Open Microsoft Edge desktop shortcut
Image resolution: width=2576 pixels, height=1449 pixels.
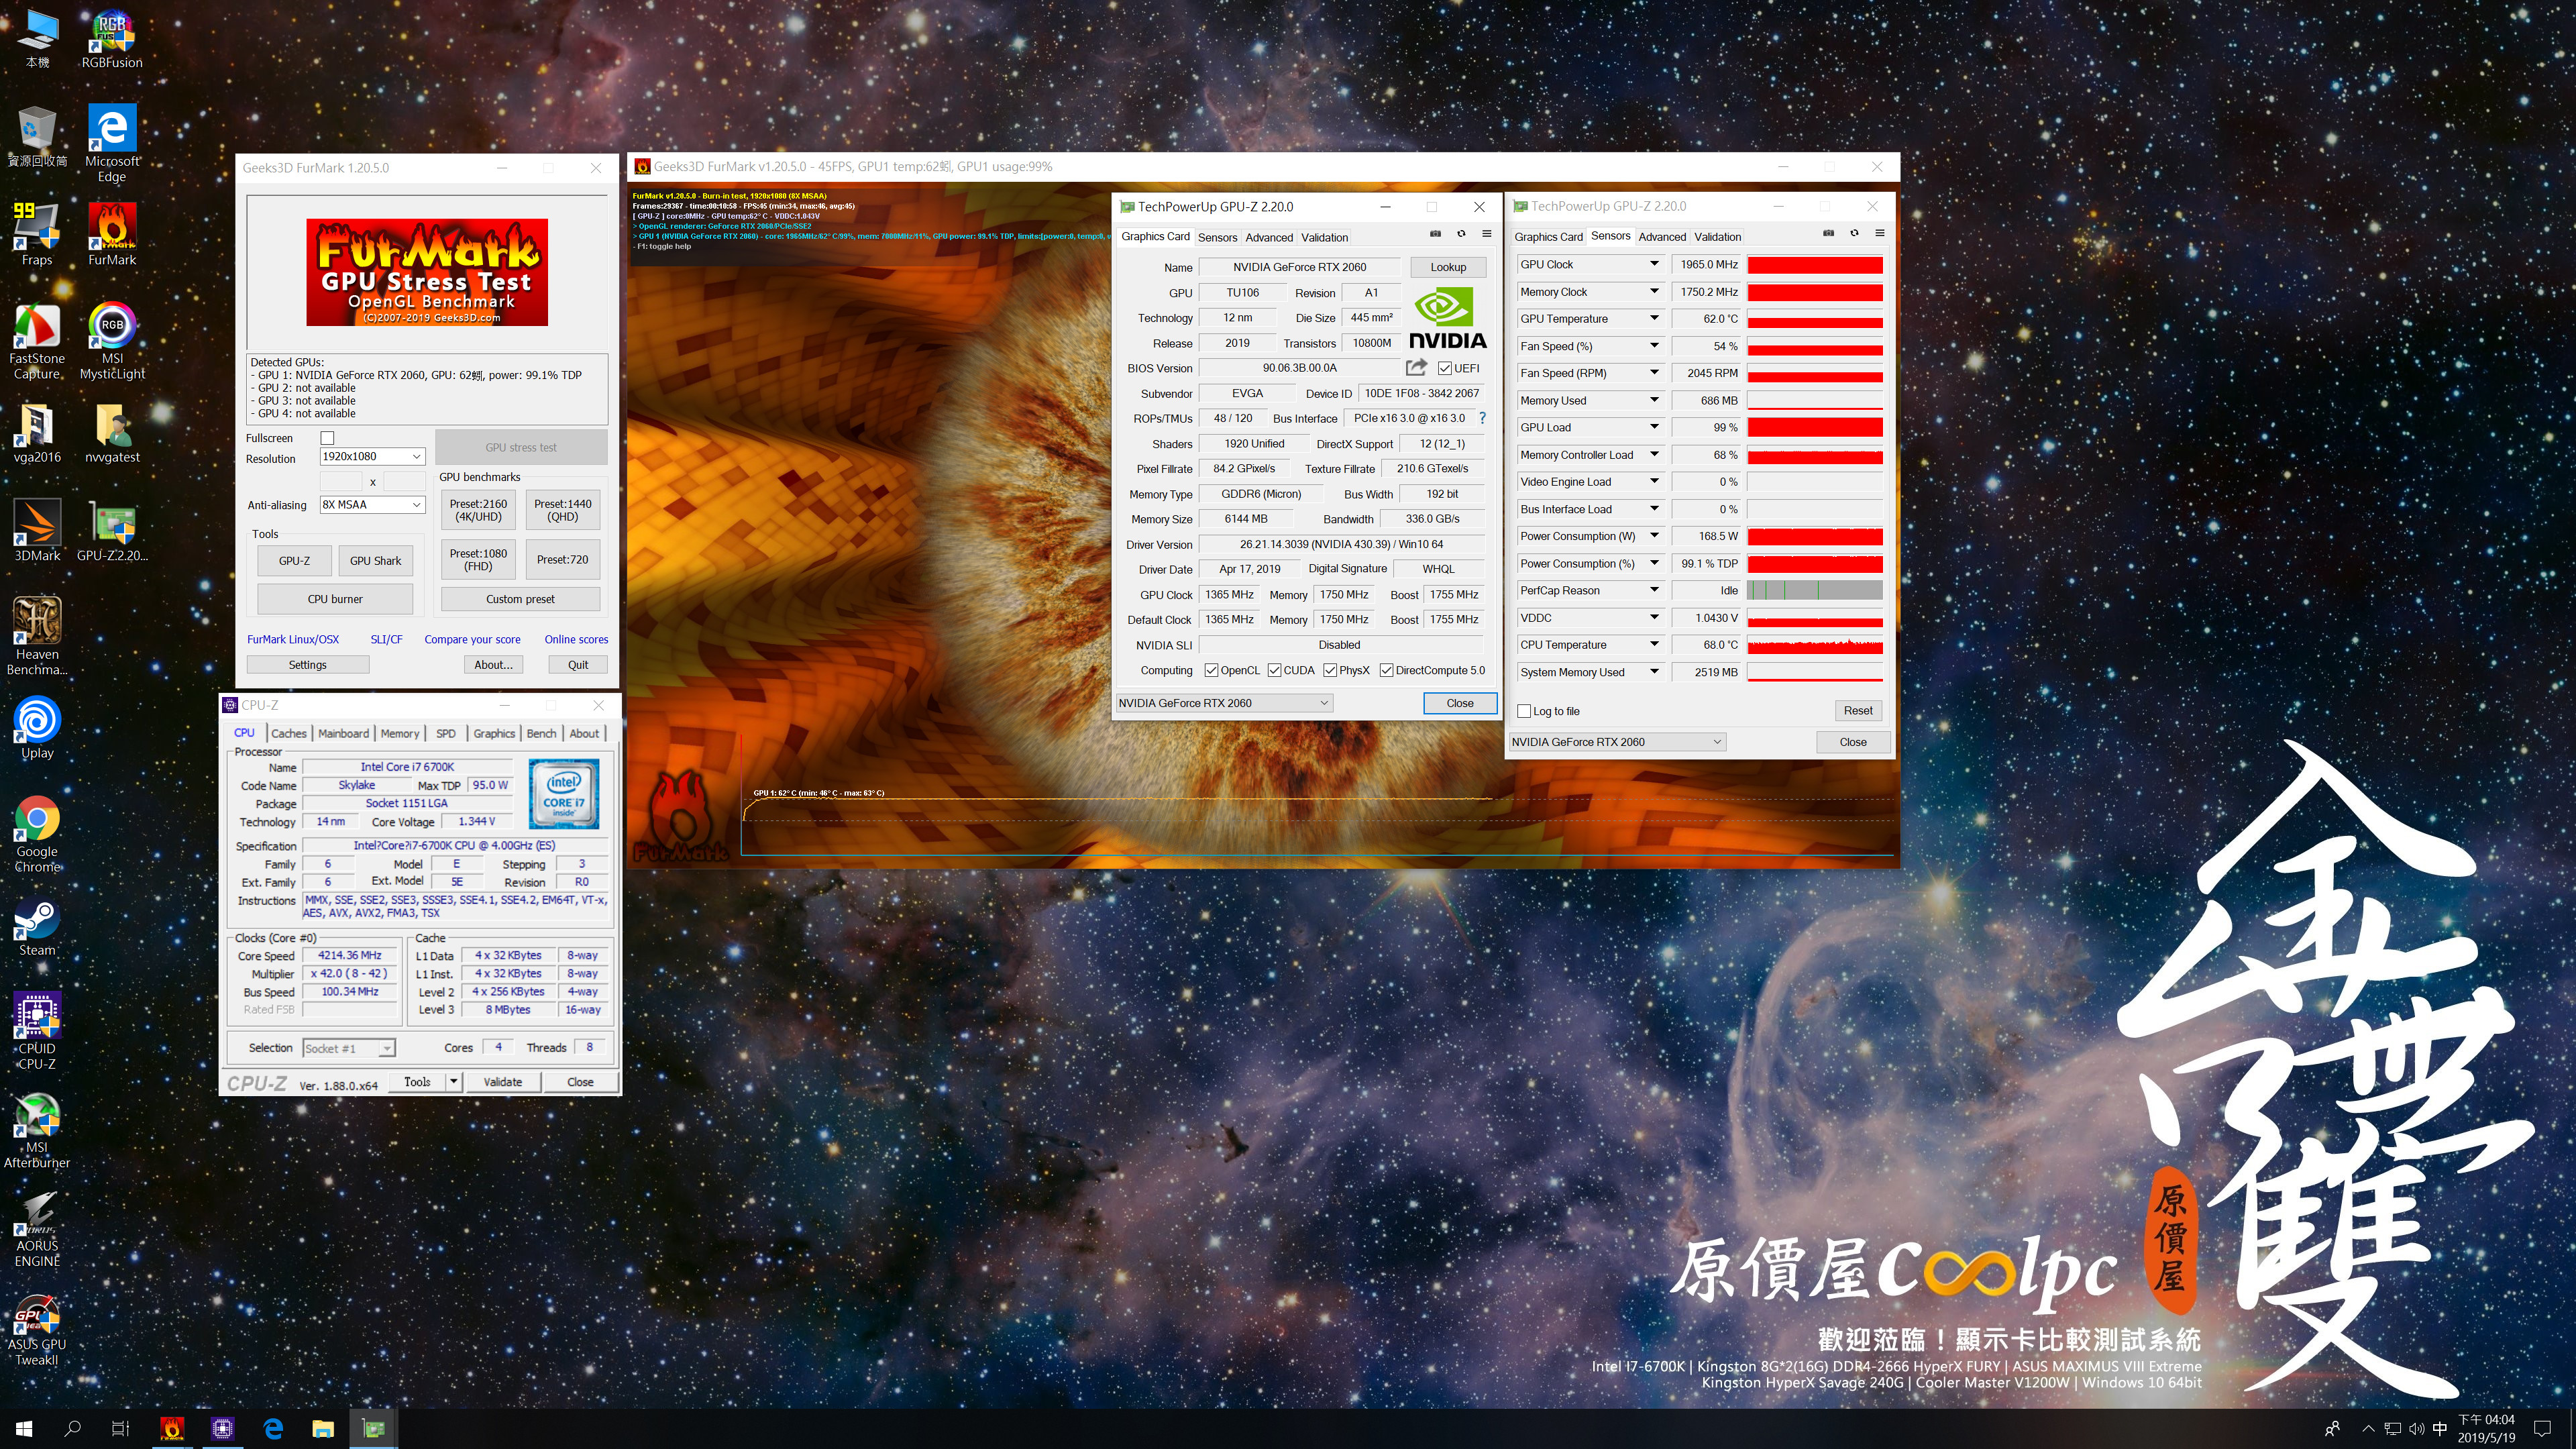112,142
